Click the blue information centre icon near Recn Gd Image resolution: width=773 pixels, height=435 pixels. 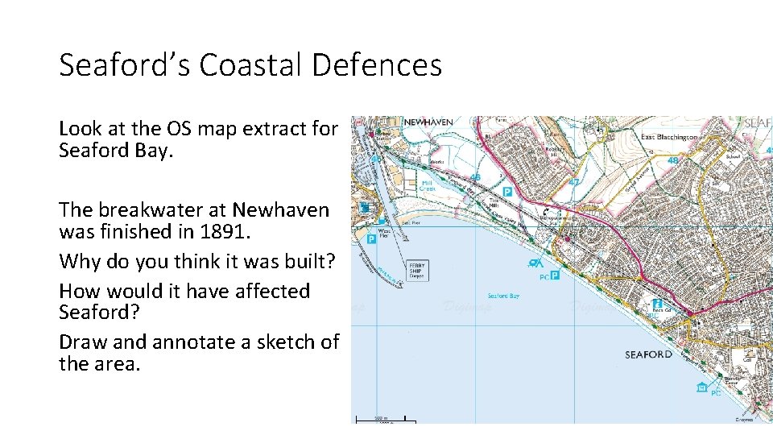[657, 304]
